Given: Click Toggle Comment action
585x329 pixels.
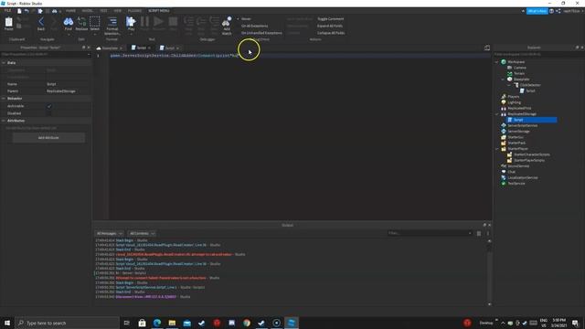Looking at the screenshot, I should pyautogui.click(x=330, y=19).
